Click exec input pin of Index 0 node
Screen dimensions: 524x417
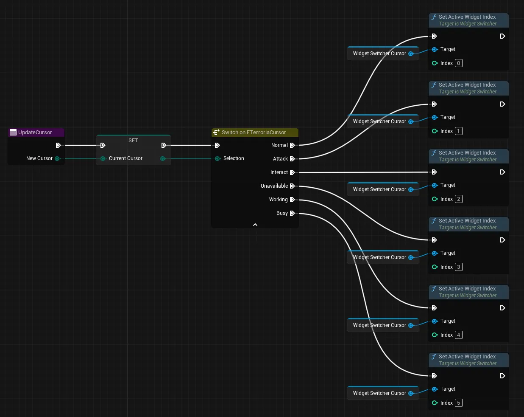(434, 36)
